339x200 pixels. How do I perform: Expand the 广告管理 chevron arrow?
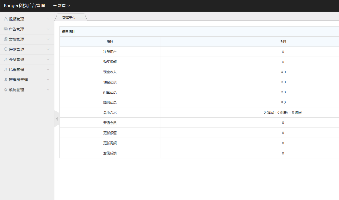pyautogui.click(x=48, y=29)
